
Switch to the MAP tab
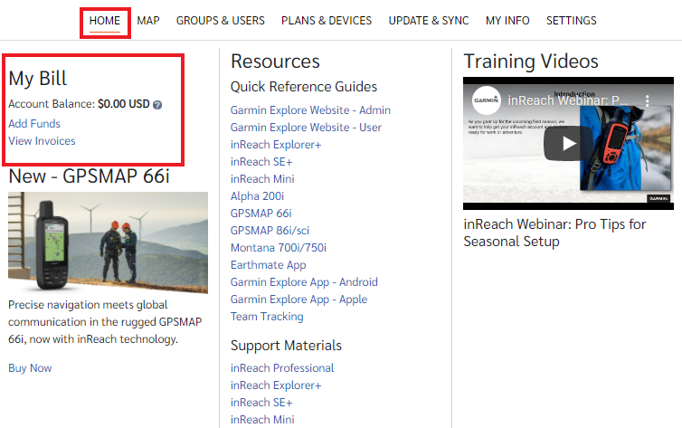pyautogui.click(x=148, y=21)
